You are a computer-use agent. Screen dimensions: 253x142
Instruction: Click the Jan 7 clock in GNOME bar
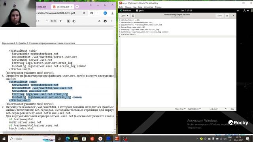pyautogui.click(x=186, y=11)
